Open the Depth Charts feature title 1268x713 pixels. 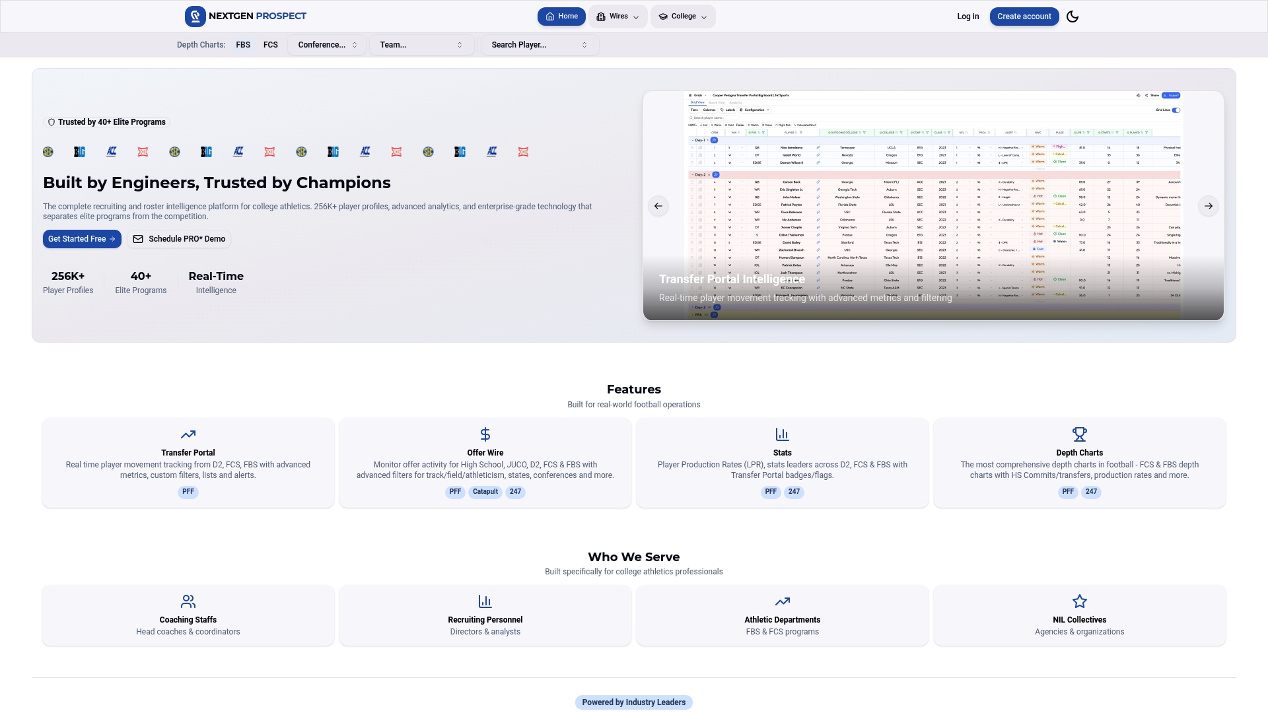click(x=1080, y=453)
